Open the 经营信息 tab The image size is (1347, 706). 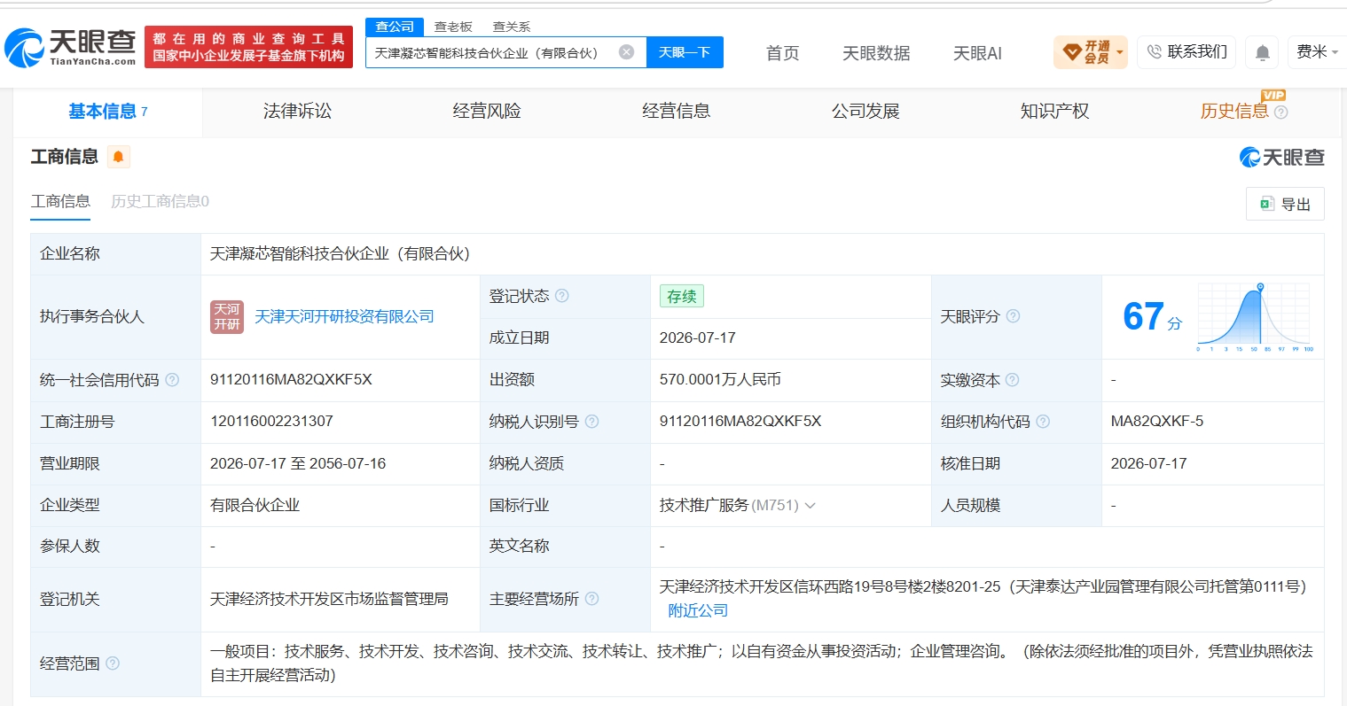(x=676, y=112)
